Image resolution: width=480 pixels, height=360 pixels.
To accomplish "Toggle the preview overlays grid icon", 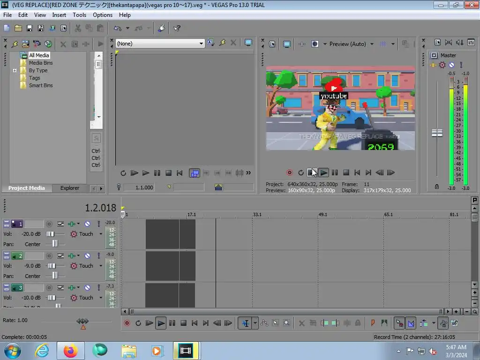I will [383, 44].
